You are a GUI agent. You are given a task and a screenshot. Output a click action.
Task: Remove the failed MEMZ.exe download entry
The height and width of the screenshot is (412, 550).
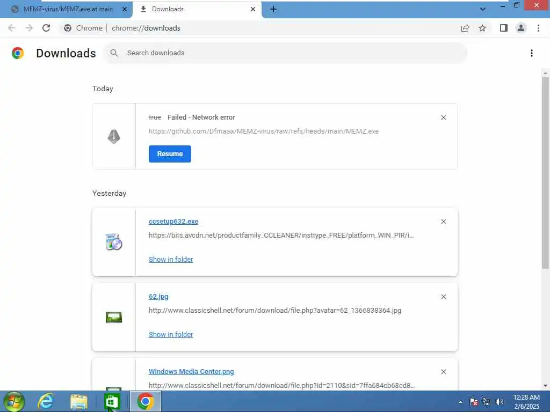tap(444, 117)
